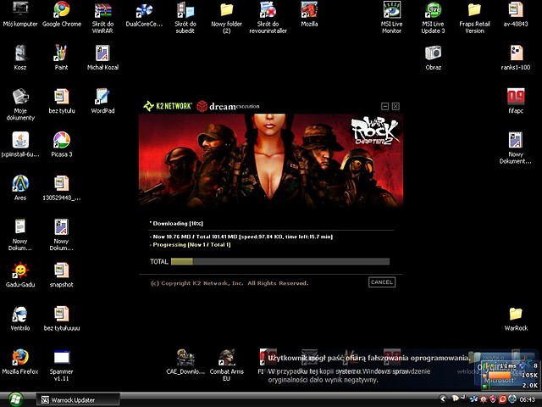Launch the fifapc game shortcut
Image resolution: width=542 pixels, height=407 pixels.
point(516,101)
